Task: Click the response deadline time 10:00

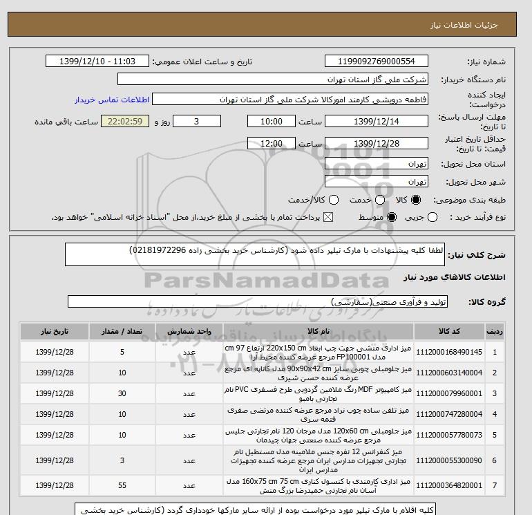Action: pyautogui.click(x=272, y=121)
